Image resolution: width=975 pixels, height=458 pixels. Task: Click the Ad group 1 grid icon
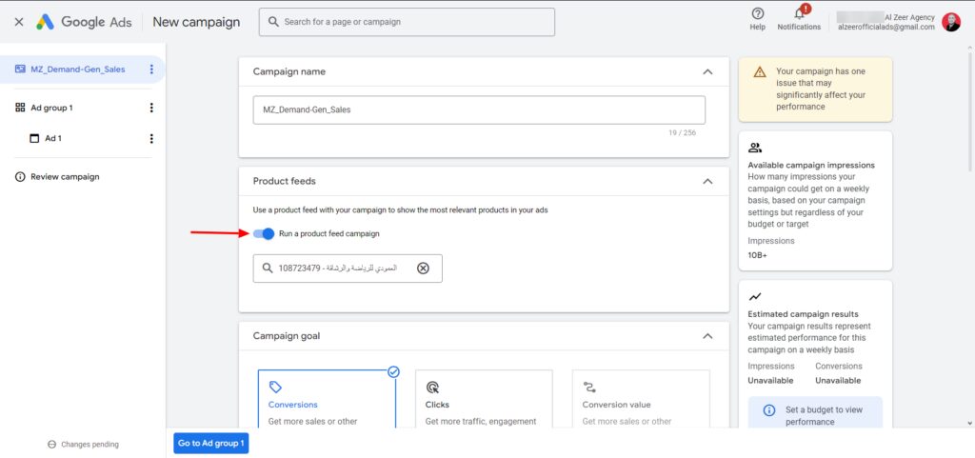click(x=20, y=109)
